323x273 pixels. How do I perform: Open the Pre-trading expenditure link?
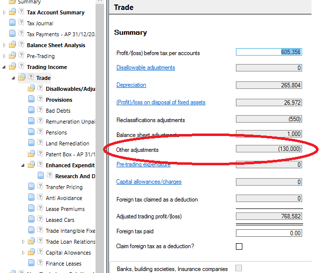tap(143, 164)
